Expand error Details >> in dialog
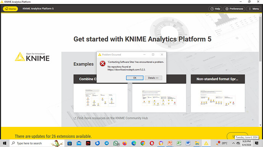Image resolution: width=263 pixels, height=147 pixels. pos(153,78)
